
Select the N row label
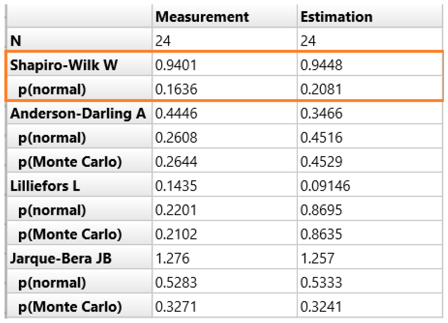16,41
